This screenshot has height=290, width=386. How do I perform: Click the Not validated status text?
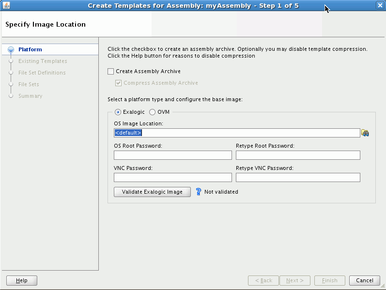pos(221,192)
